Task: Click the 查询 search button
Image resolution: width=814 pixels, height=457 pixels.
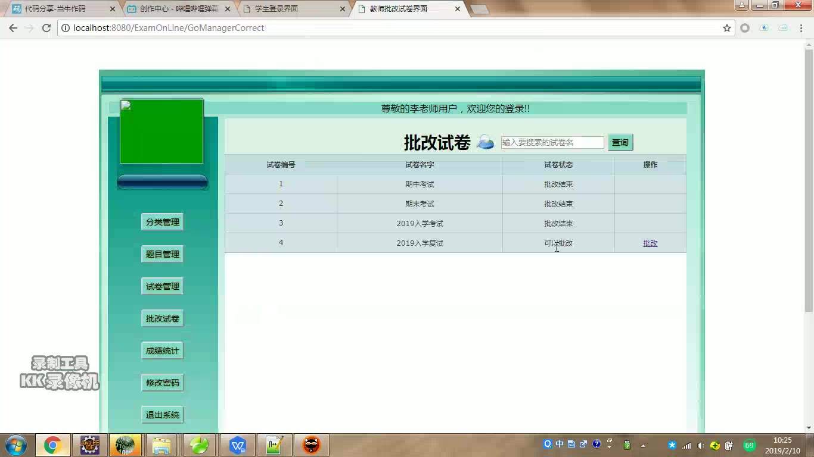Action: coord(620,142)
